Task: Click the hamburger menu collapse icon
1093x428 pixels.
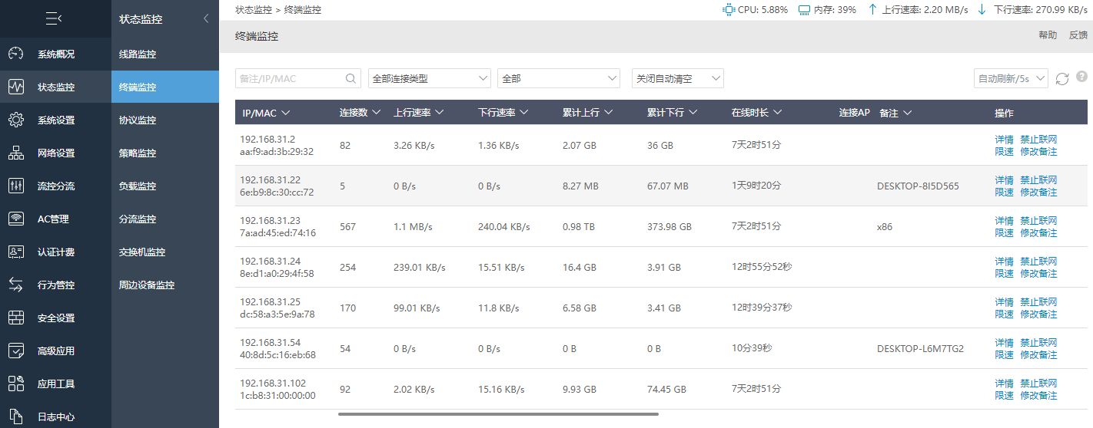Action: pos(55,18)
